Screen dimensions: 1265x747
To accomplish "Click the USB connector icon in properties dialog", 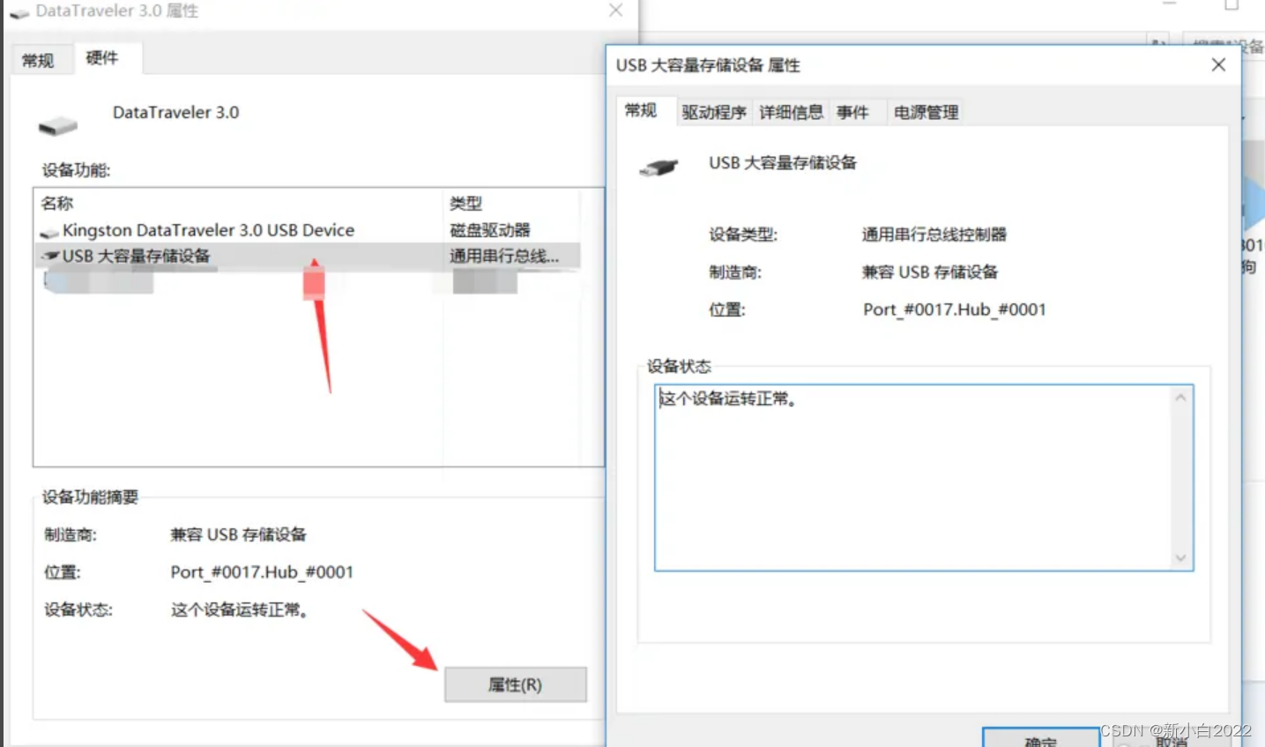I will (659, 166).
